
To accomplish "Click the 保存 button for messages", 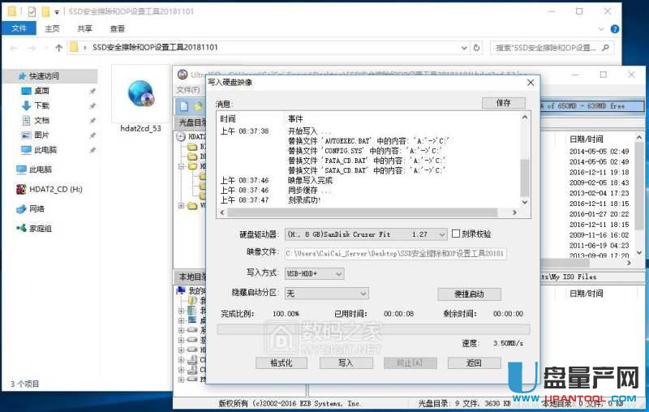I will pyautogui.click(x=503, y=103).
